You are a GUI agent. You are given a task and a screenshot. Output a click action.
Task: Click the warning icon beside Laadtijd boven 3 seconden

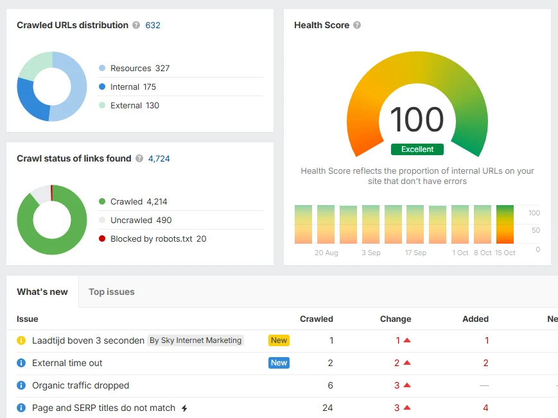(x=22, y=340)
